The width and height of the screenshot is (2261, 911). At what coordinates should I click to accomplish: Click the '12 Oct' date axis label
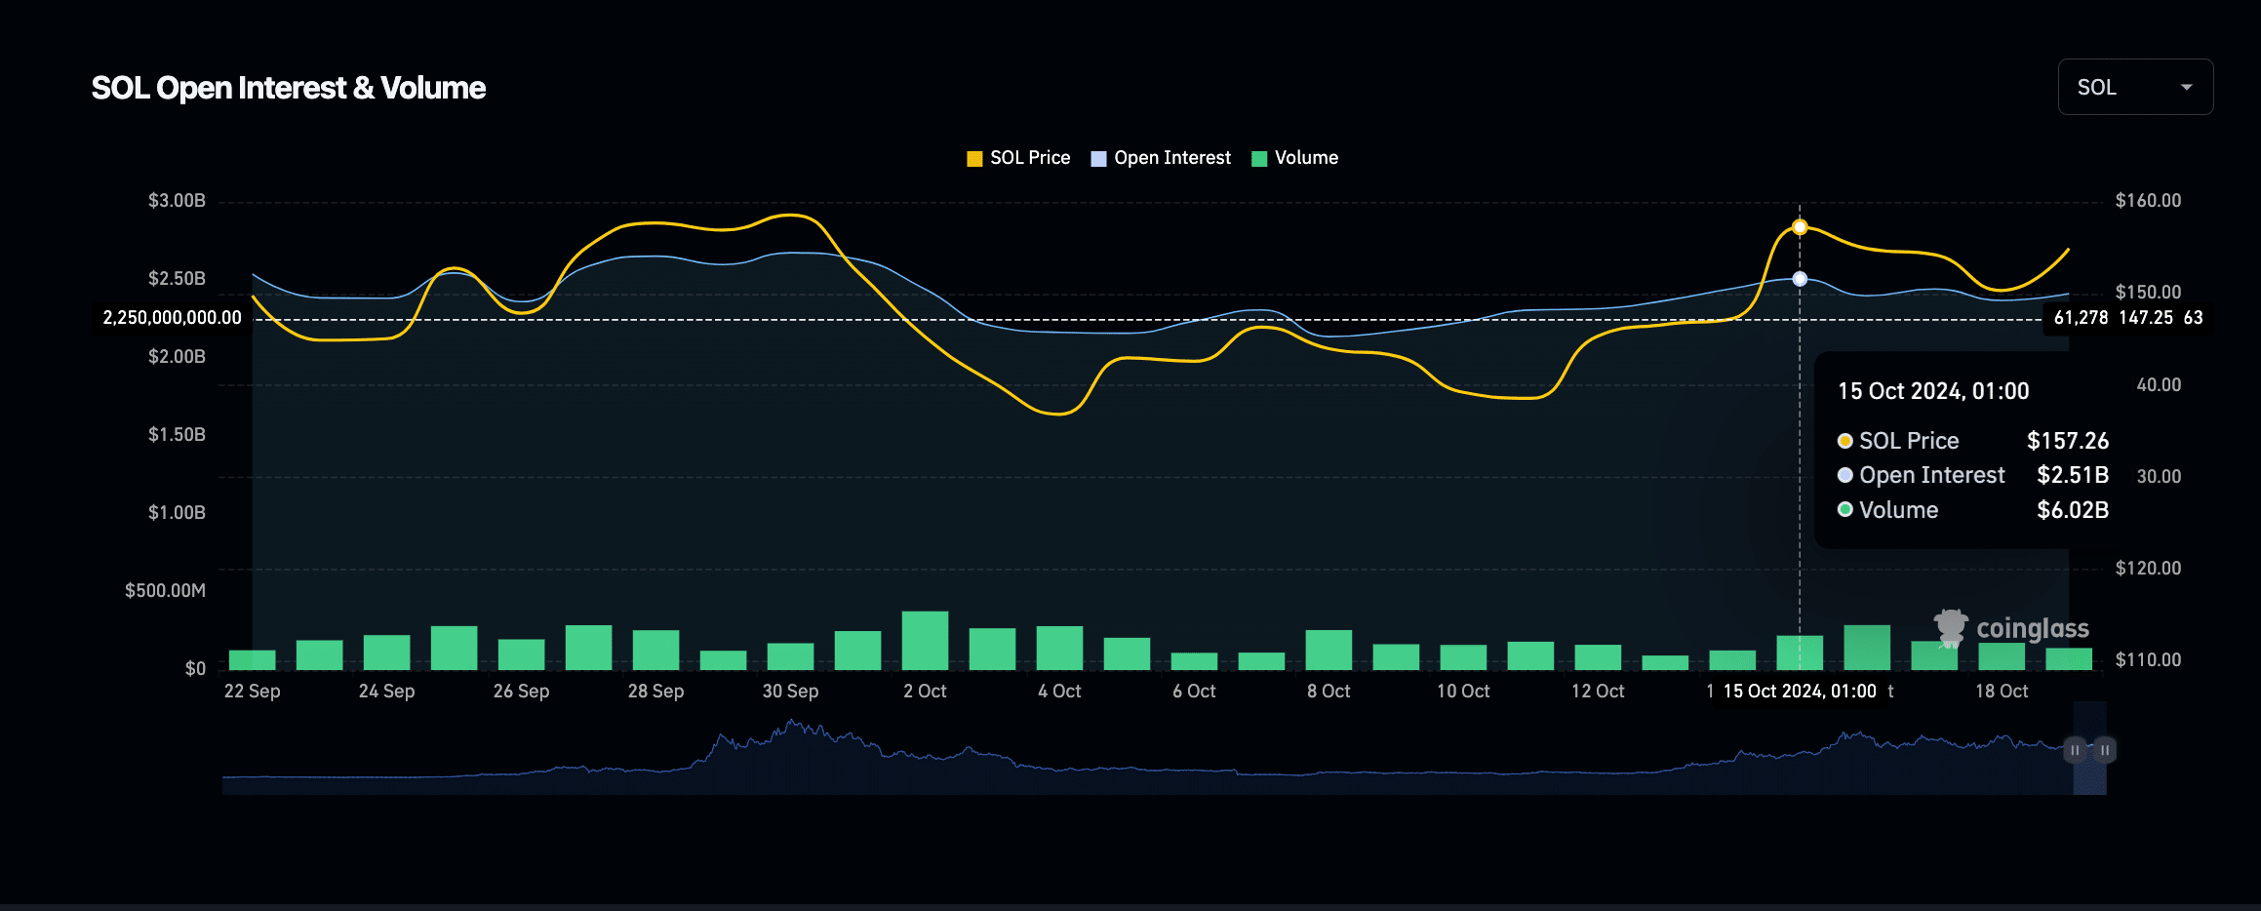(1598, 692)
